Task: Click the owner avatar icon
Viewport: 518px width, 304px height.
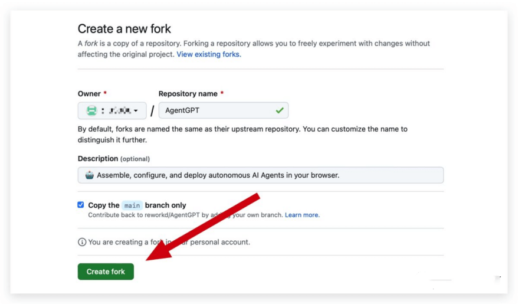Action: pyautogui.click(x=91, y=110)
